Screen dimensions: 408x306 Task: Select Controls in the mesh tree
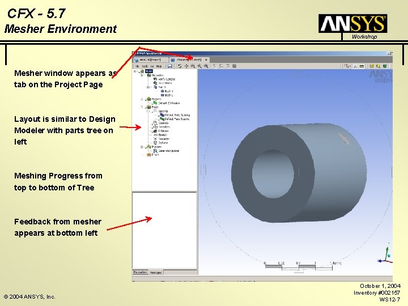(x=163, y=123)
